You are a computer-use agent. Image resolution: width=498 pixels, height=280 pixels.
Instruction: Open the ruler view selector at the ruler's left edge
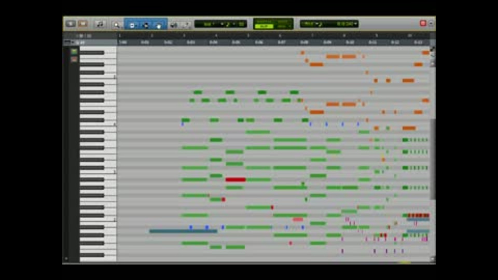pos(70,42)
